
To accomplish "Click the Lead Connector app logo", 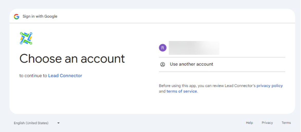I will (26, 38).
